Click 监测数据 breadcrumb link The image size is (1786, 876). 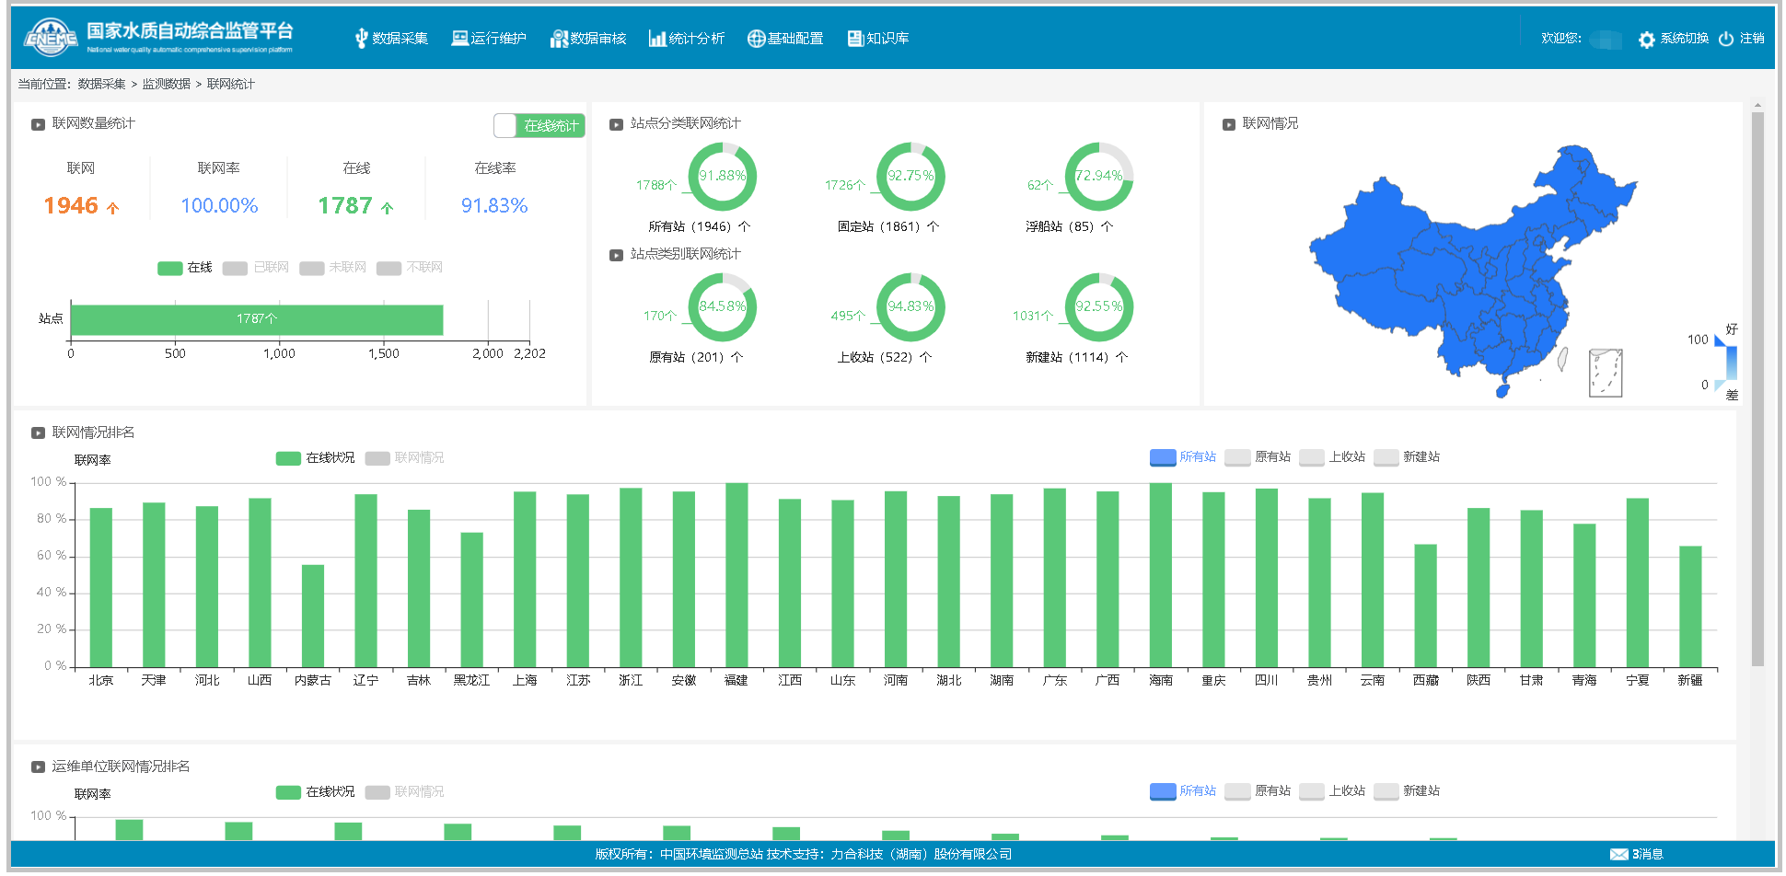click(166, 85)
